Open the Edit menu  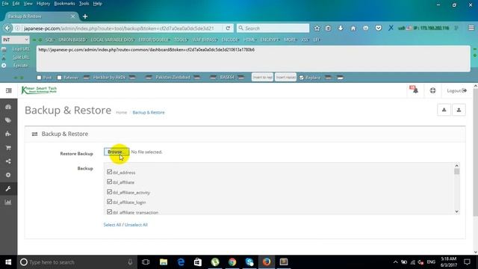point(16,4)
